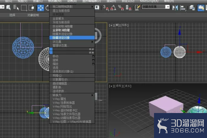Viewport: 207px width, 138px height.
Task: Toggle the Spinner Snap button
Action: [x=129, y=8]
